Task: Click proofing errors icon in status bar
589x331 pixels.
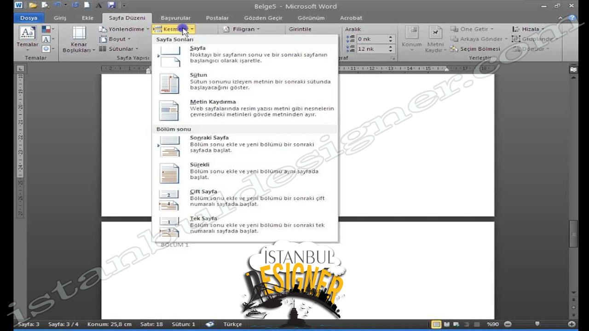Action: pos(210,324)
